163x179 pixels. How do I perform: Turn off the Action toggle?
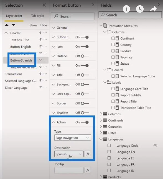(85, 122)
